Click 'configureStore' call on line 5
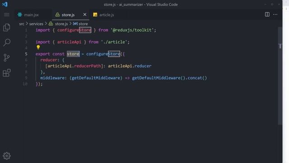Image resolution: width=289 pixels, height=163 pixels. point(103,54)
